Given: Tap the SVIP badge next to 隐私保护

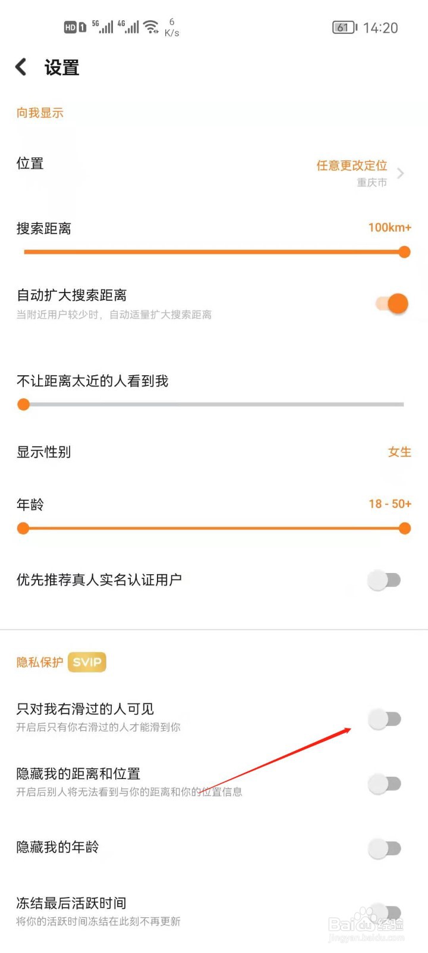Looking at the screenshot, I should (x=87, y=662).
